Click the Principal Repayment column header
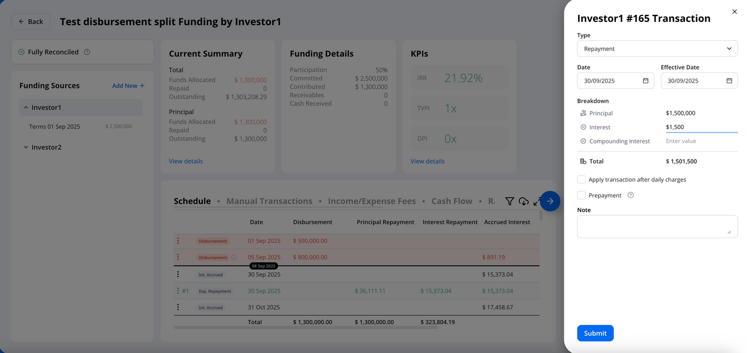747x353 pixels. (386, 222)
